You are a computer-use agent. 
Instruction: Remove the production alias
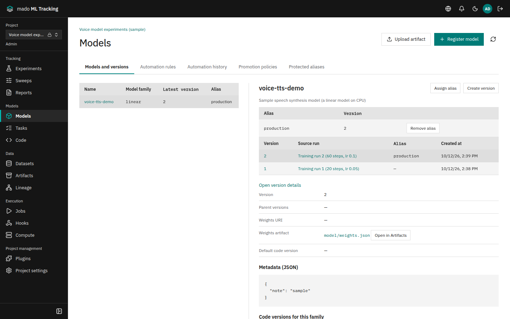[x=423, y=128]
